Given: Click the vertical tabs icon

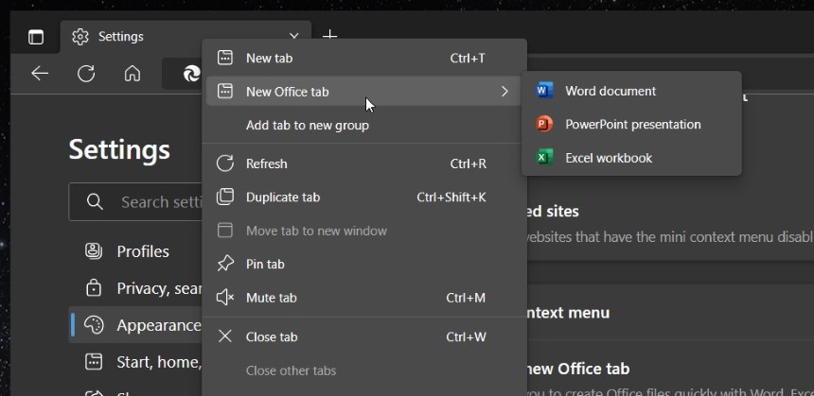Looking at the screenshot, I should point(36,37).
